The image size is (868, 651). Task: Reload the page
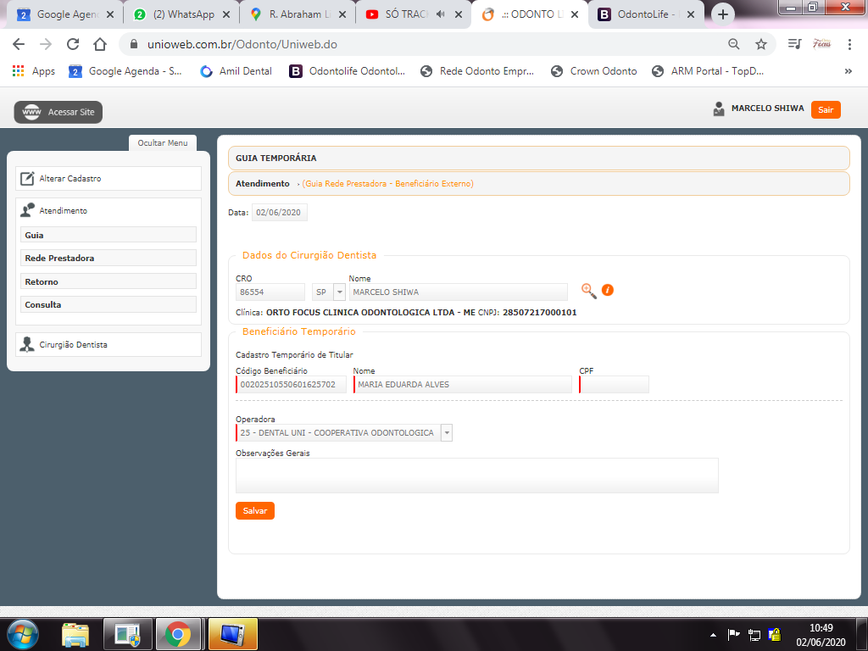tap(73, 44)
